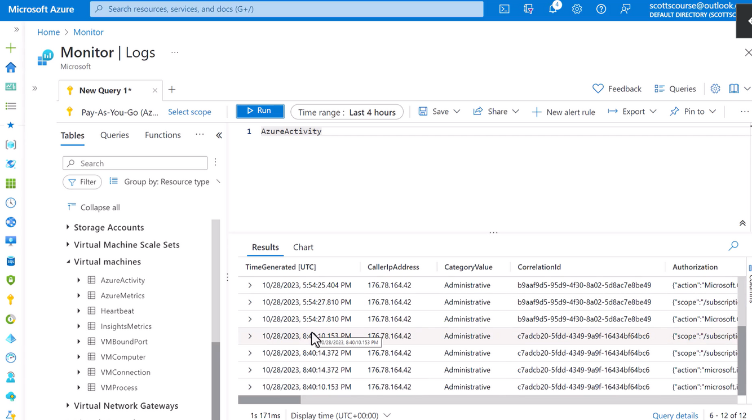Screen dimensions: 752x420
Task: Click the Azure portal search box
Action: (286, 9)
